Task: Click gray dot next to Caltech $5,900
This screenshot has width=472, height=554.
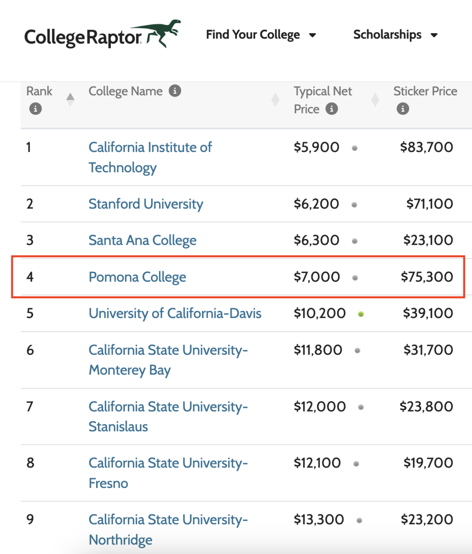Action: pyautogui.click(x=355, y=148)
